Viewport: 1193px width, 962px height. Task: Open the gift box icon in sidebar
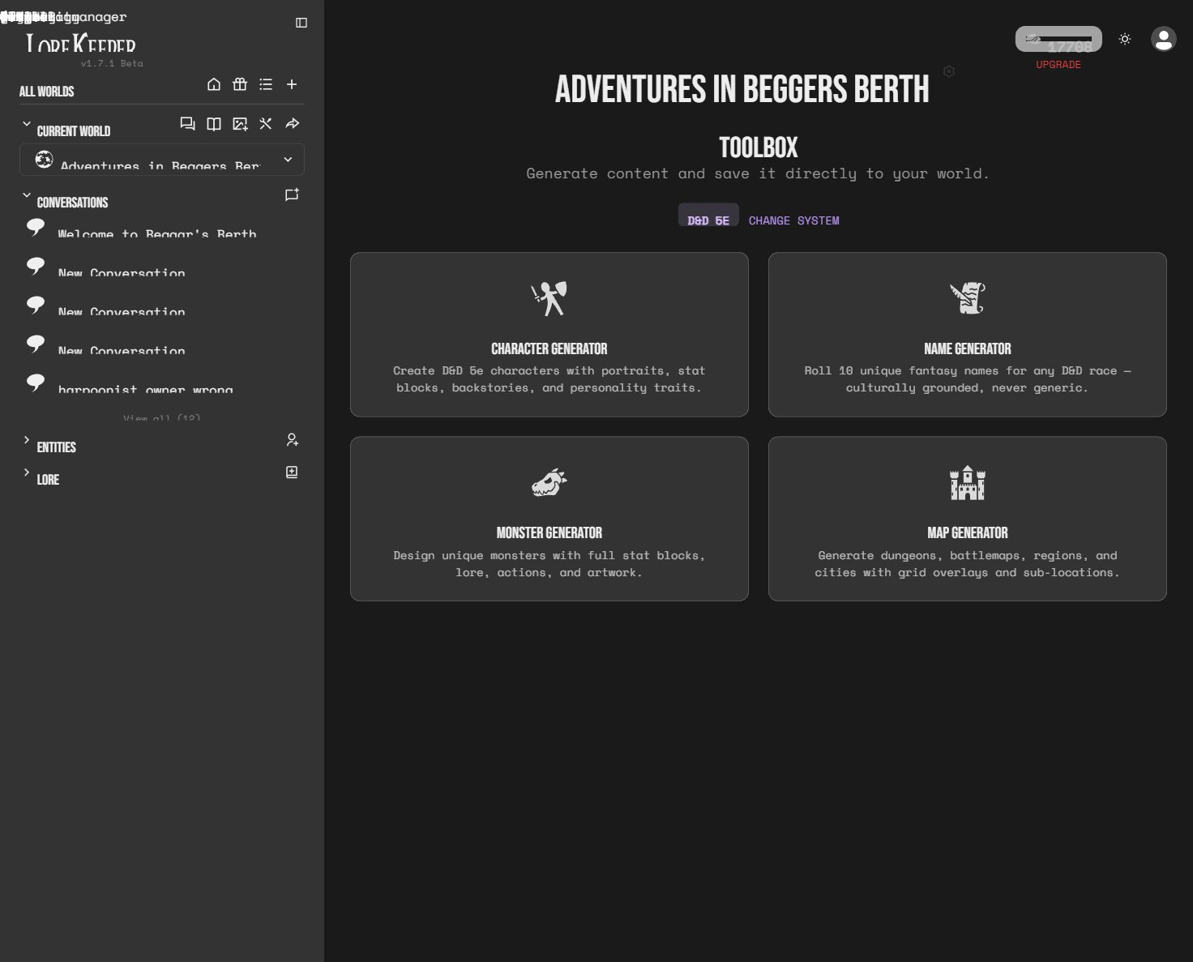[x=240, y=84]
